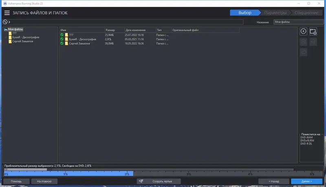Image resolution: width=326 pixels, height=187 pixels.
Task: Click DVD±R/RW in the Поместится на list
Action: click(307, 140)
